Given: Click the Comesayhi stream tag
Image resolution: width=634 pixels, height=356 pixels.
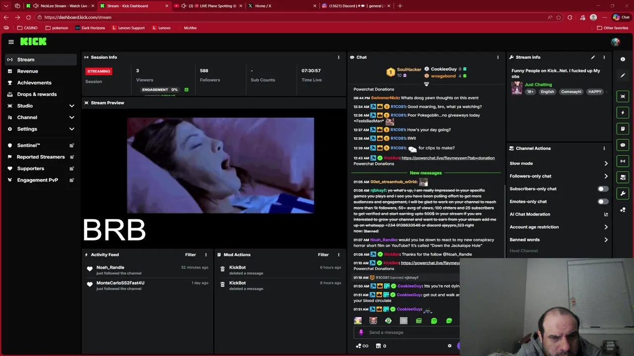Looking at the screenshot, I should pyautogui.click(x=571, y=92).
